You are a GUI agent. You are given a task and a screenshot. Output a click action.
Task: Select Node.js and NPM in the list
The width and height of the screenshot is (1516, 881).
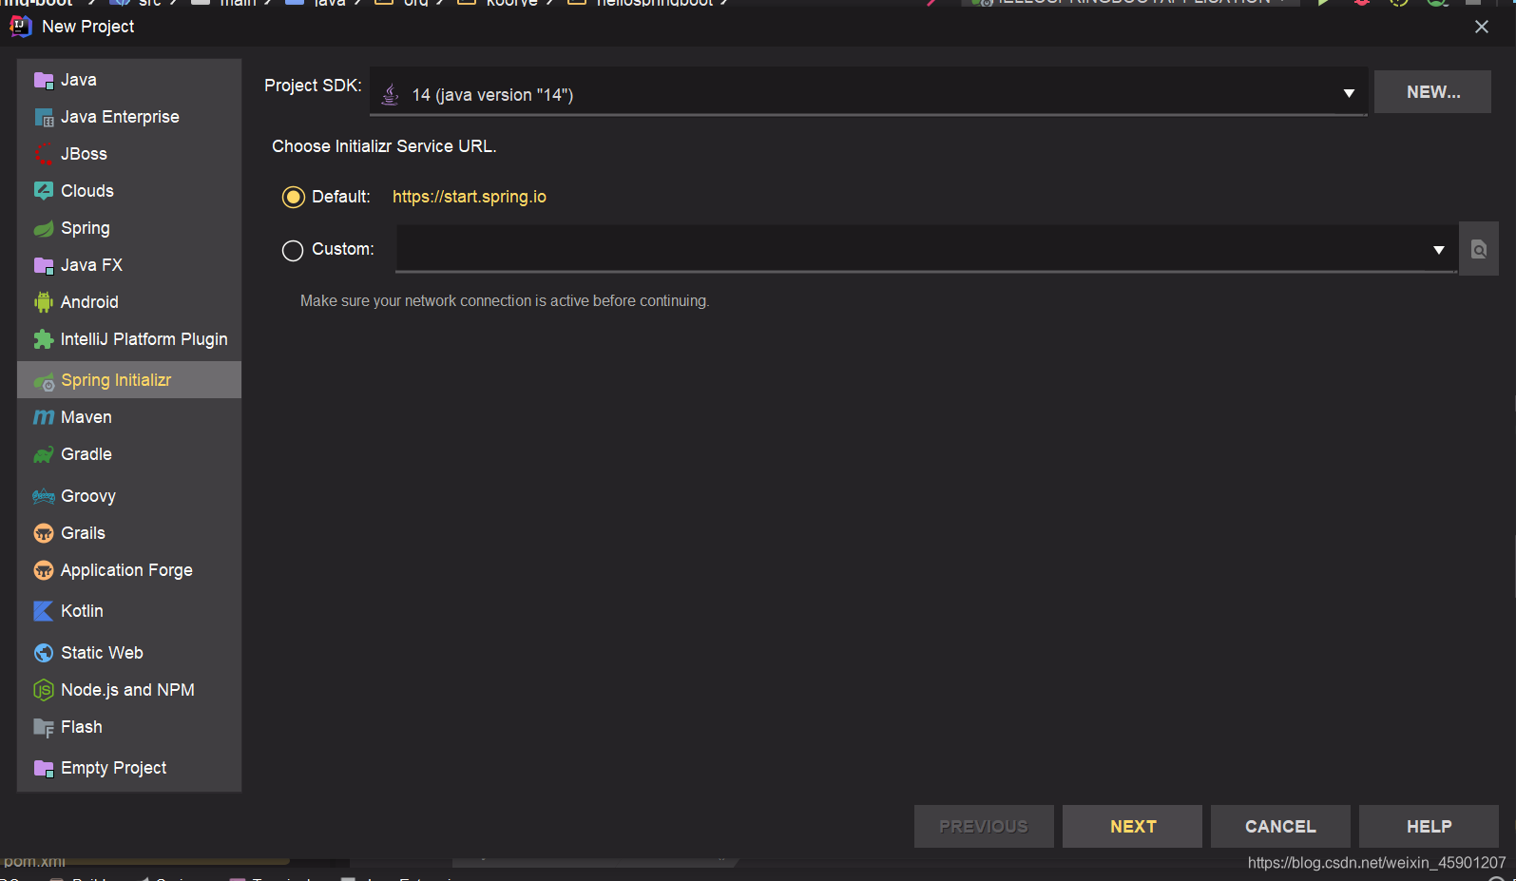point(129,690)
